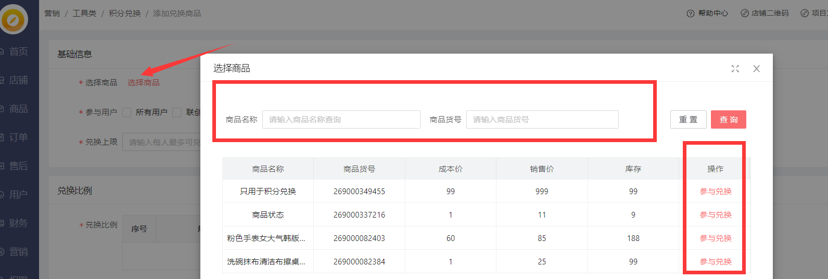Focus the 商品名称 search field
Screen dimensions: 828x279
[341, 120]
